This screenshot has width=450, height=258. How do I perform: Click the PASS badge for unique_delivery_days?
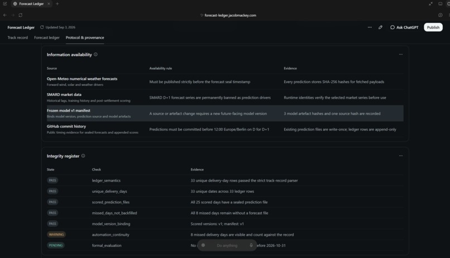pos(52,191)
